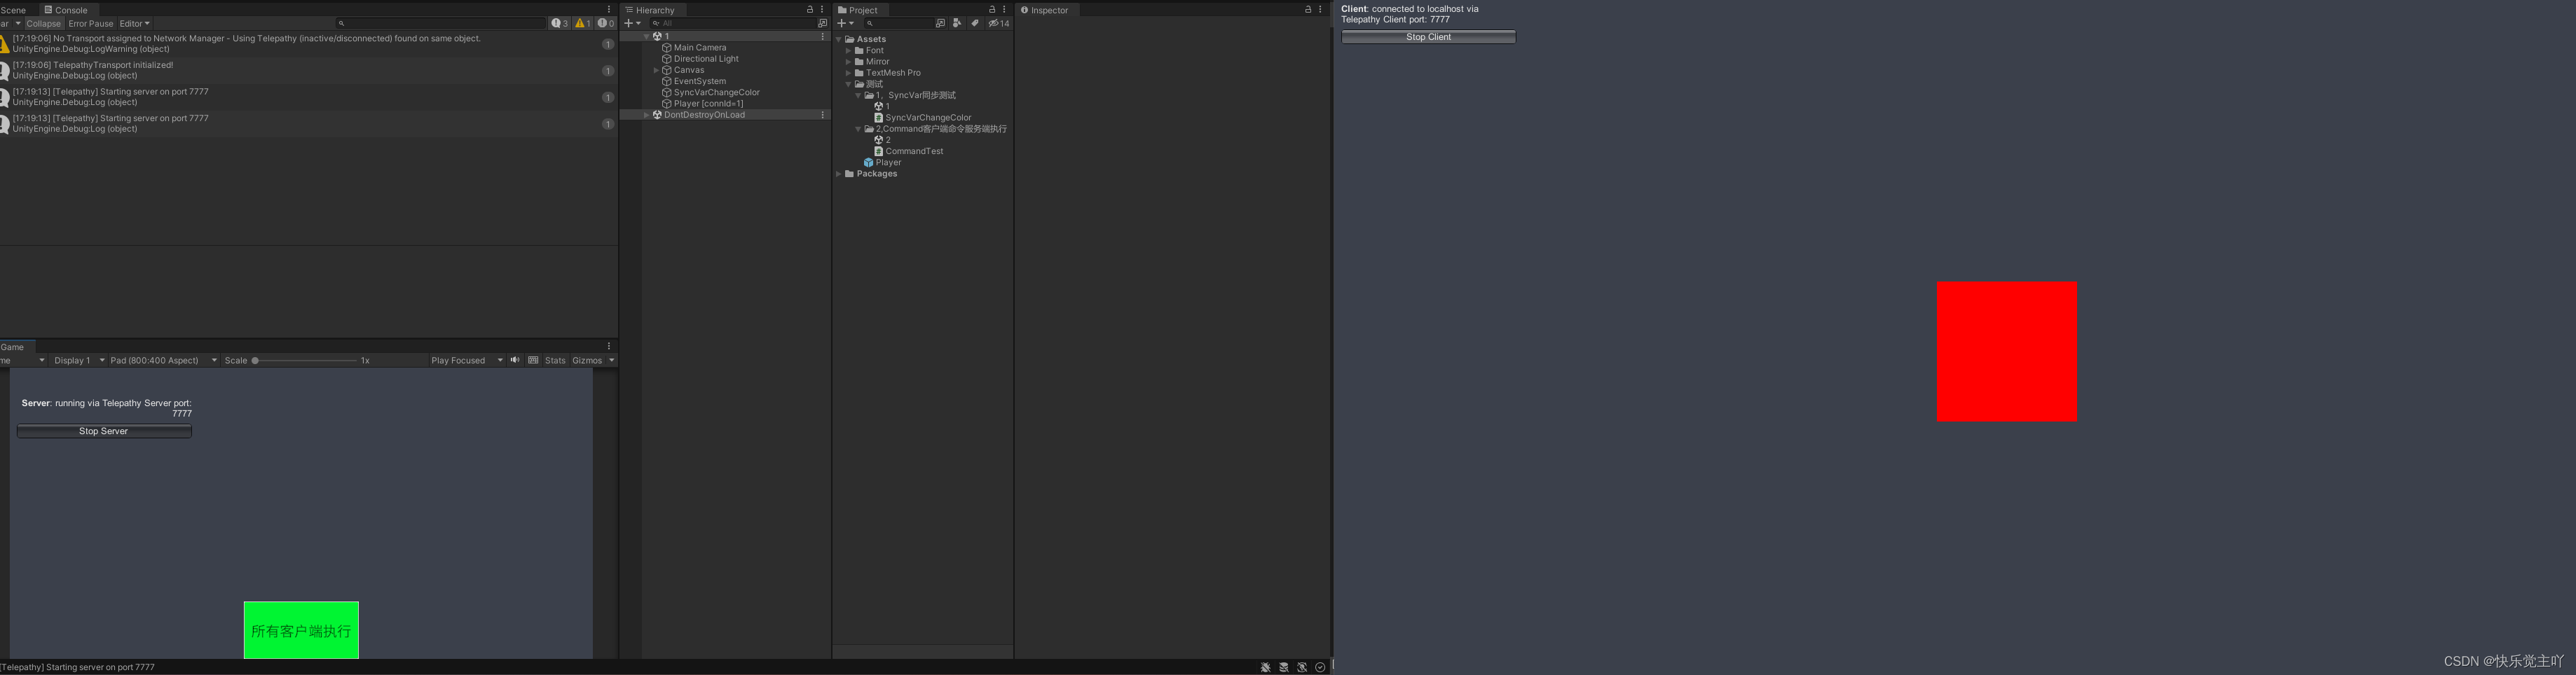Open the Hierarchy panel kebab menu icon
Viewport: 2576px width, 675px height.
[822, 9]
